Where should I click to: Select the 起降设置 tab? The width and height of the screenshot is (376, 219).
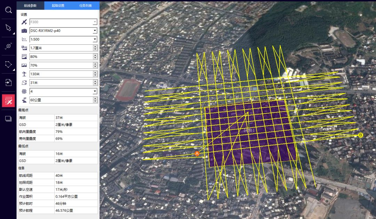click(58, 6)
